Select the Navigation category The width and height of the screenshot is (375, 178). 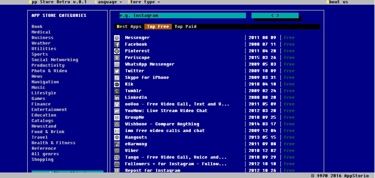coord(45,82)
